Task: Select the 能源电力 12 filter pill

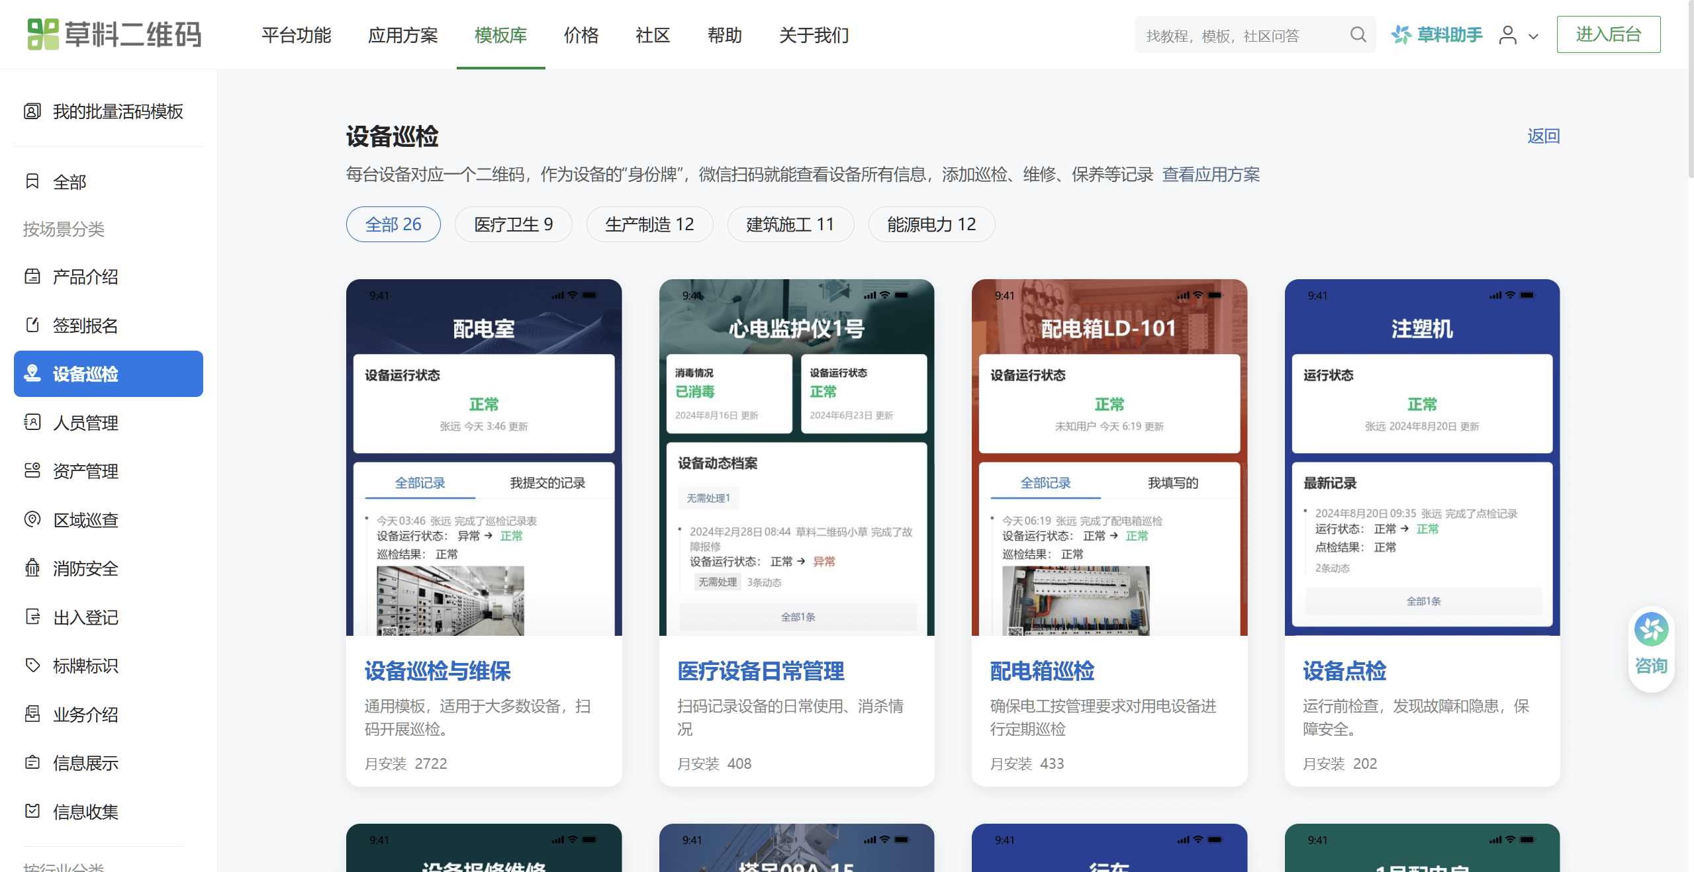Action: (x=931, y=224)
